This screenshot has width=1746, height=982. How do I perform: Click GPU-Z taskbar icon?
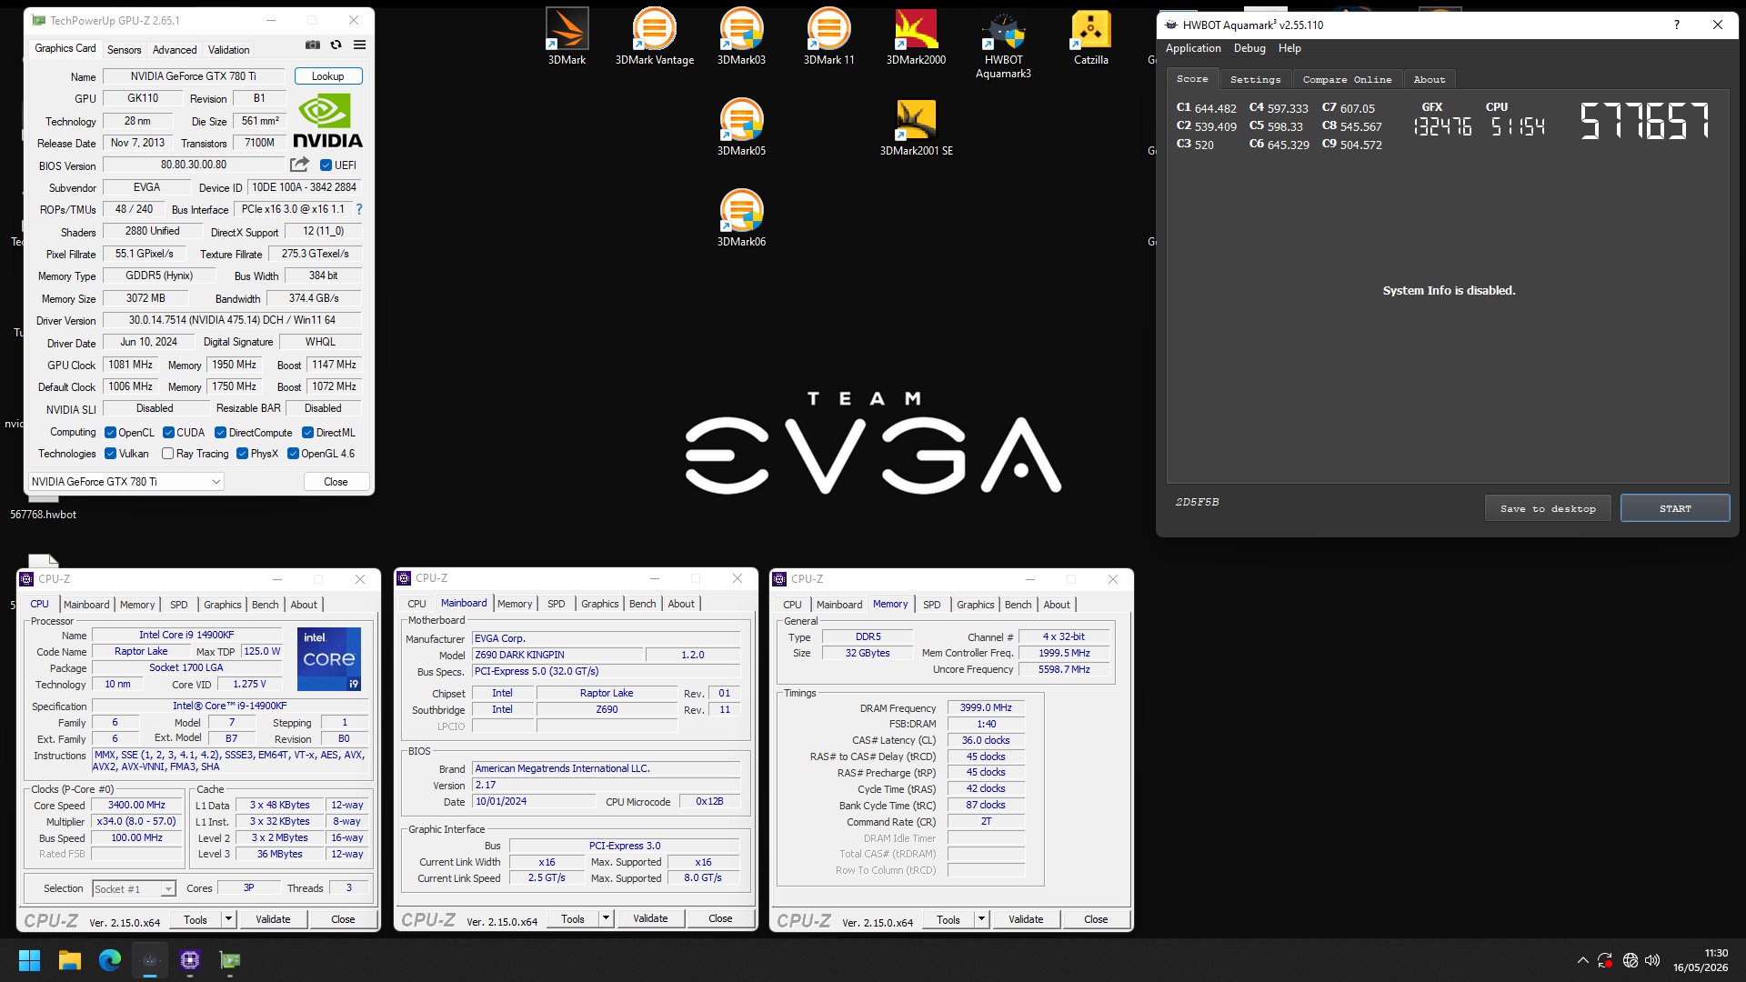230,960
